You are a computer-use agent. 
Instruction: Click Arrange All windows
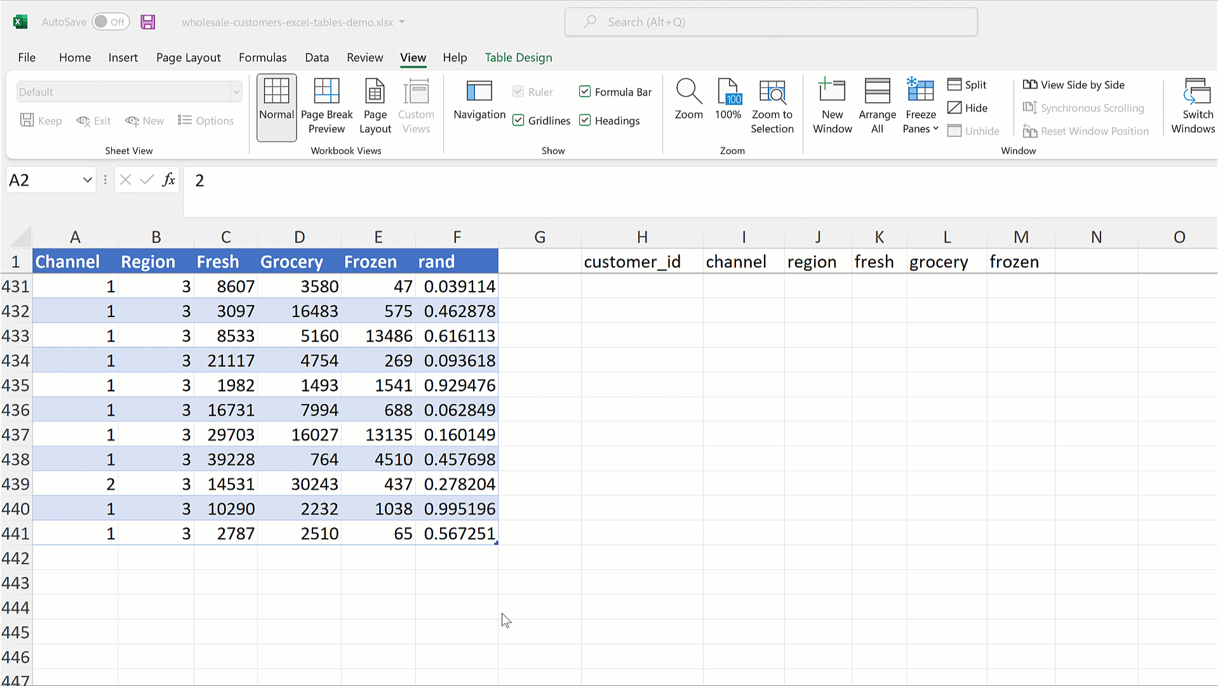tap(877, 106)
